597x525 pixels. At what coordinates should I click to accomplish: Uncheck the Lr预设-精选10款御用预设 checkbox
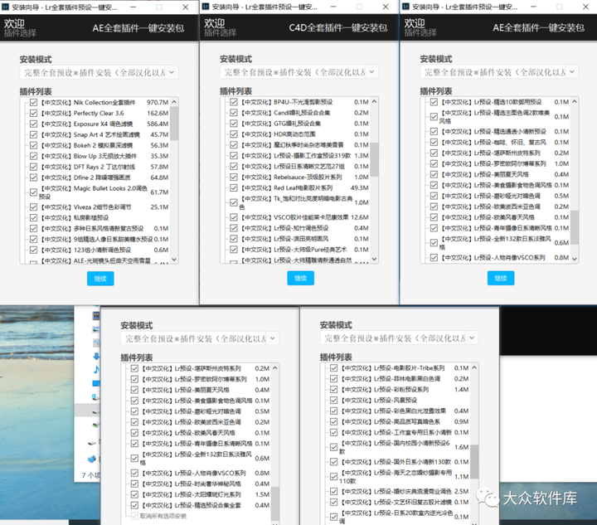point(434,102)
